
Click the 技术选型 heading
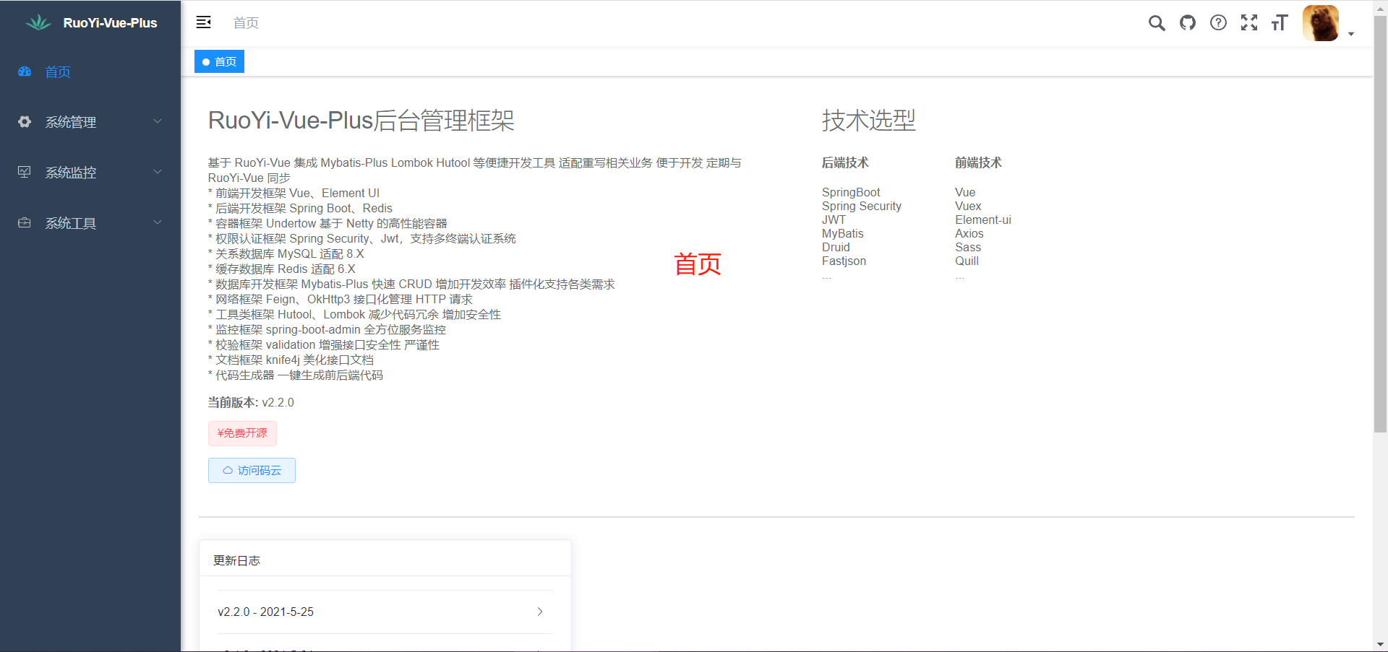click(x=869, y=121)
